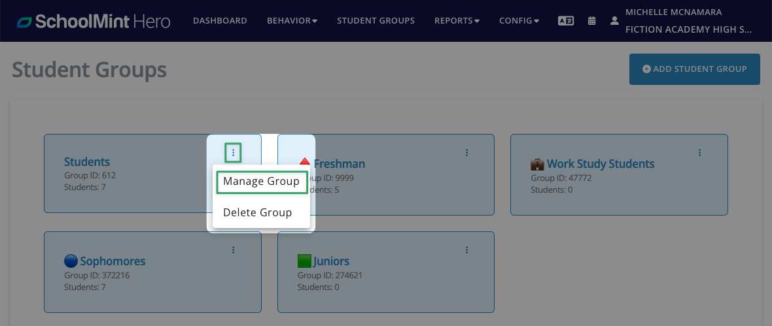This screenshot has height=326, width=772.
Task: Select Manage Group from the menu
Action: 262,182
